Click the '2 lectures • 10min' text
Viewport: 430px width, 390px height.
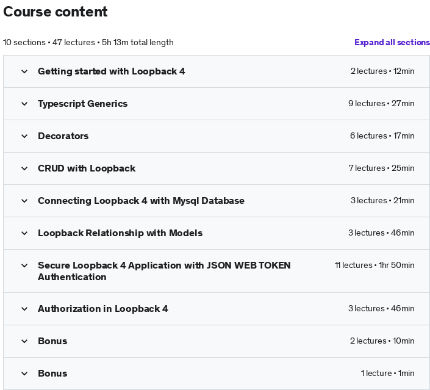tap(382, 341)
